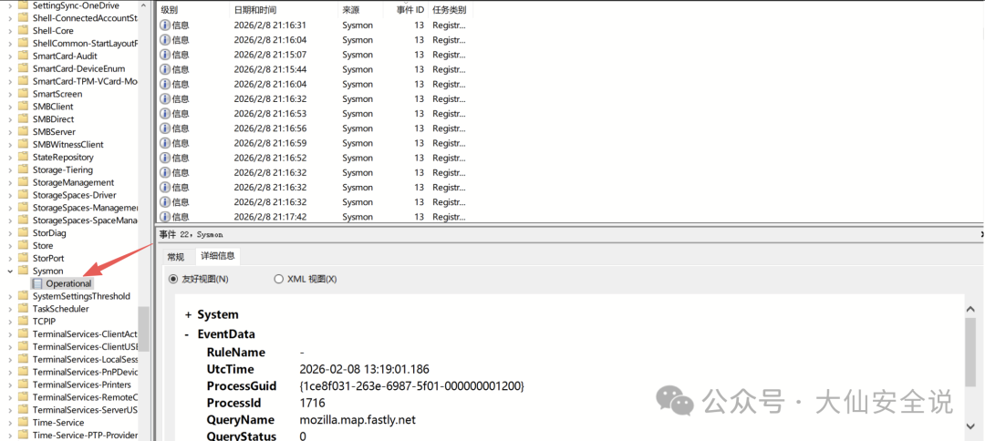The height and width of the screenshot is (441, 985).
Task: Sort by the 来源 column header
Action: (360, 10)
